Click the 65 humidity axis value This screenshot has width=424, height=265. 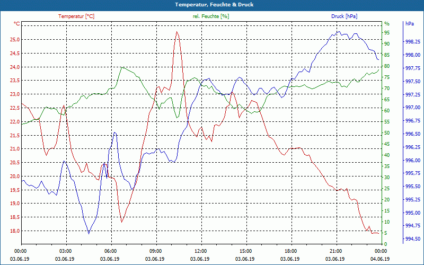tap(387, 100)
